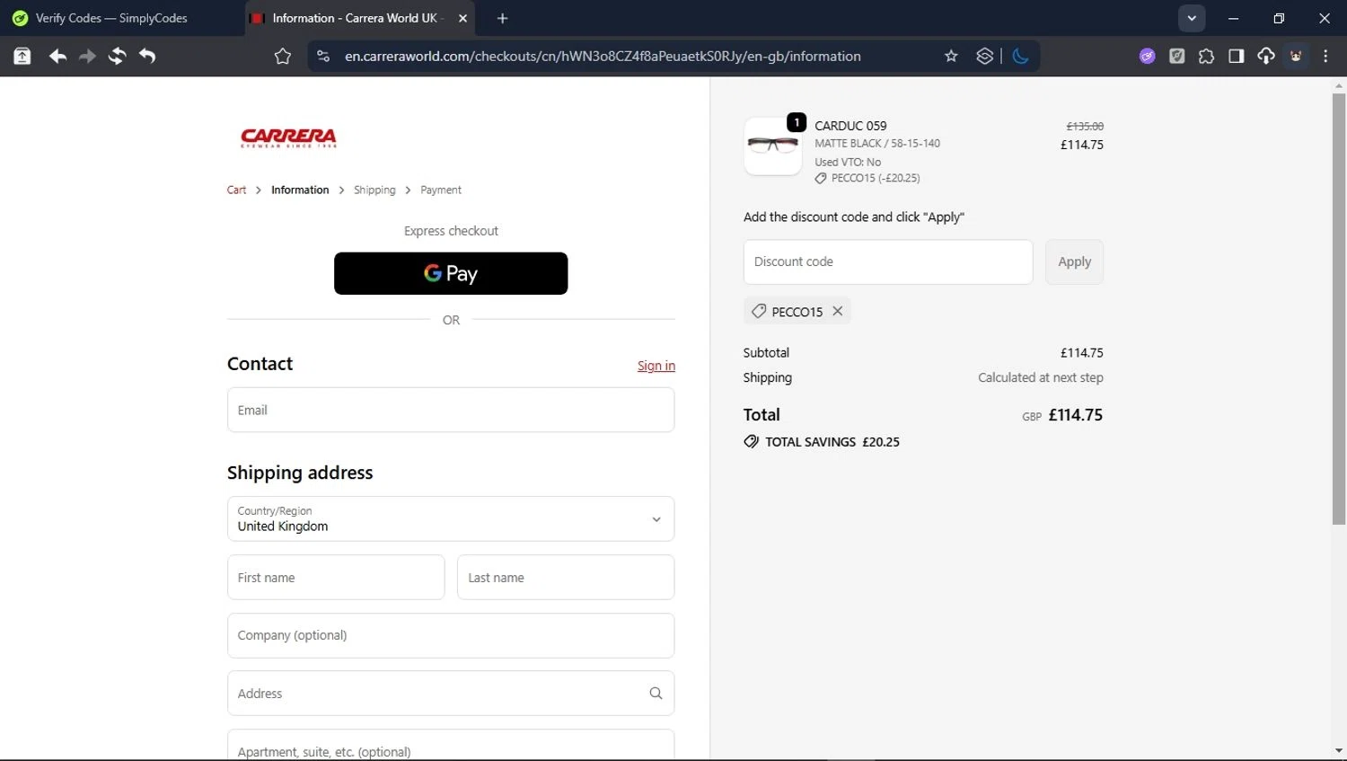This screenshot has width=1347, height=761.
Task: Click the share icon at toolbar left
Action: point(22,57)
